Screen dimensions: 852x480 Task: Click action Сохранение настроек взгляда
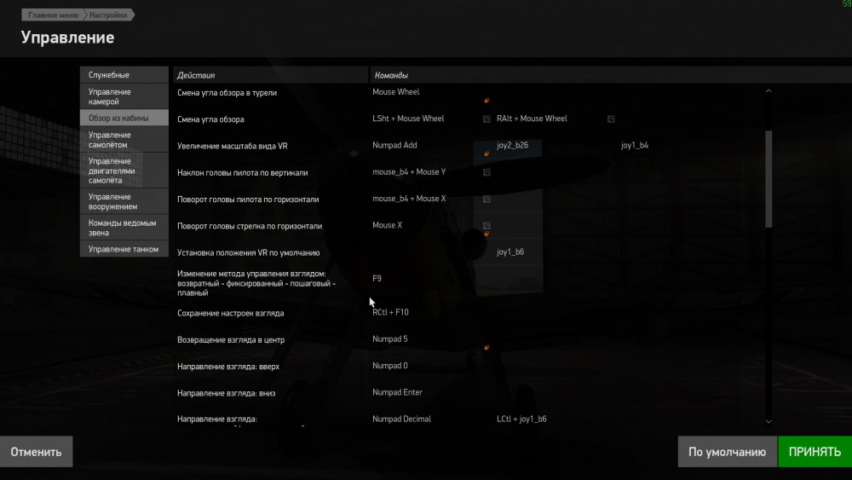230,313
